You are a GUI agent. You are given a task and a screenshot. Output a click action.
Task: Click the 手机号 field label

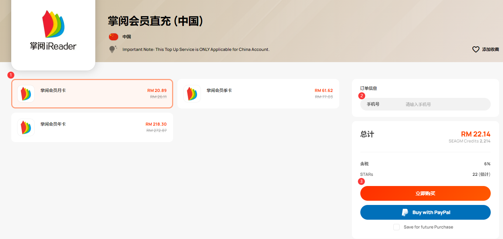click(373, 104)
